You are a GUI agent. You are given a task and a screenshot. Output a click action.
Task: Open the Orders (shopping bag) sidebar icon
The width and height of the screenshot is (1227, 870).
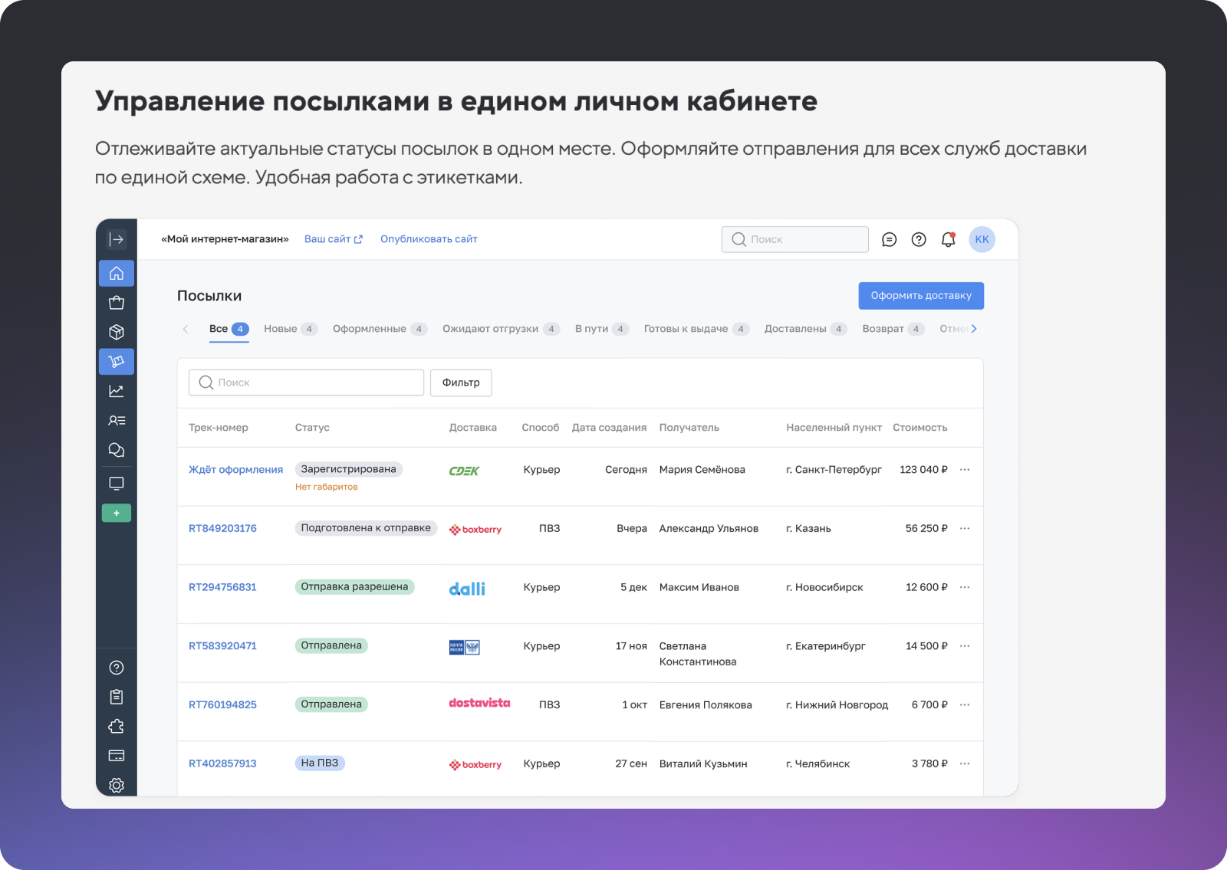tap(117, 302)
